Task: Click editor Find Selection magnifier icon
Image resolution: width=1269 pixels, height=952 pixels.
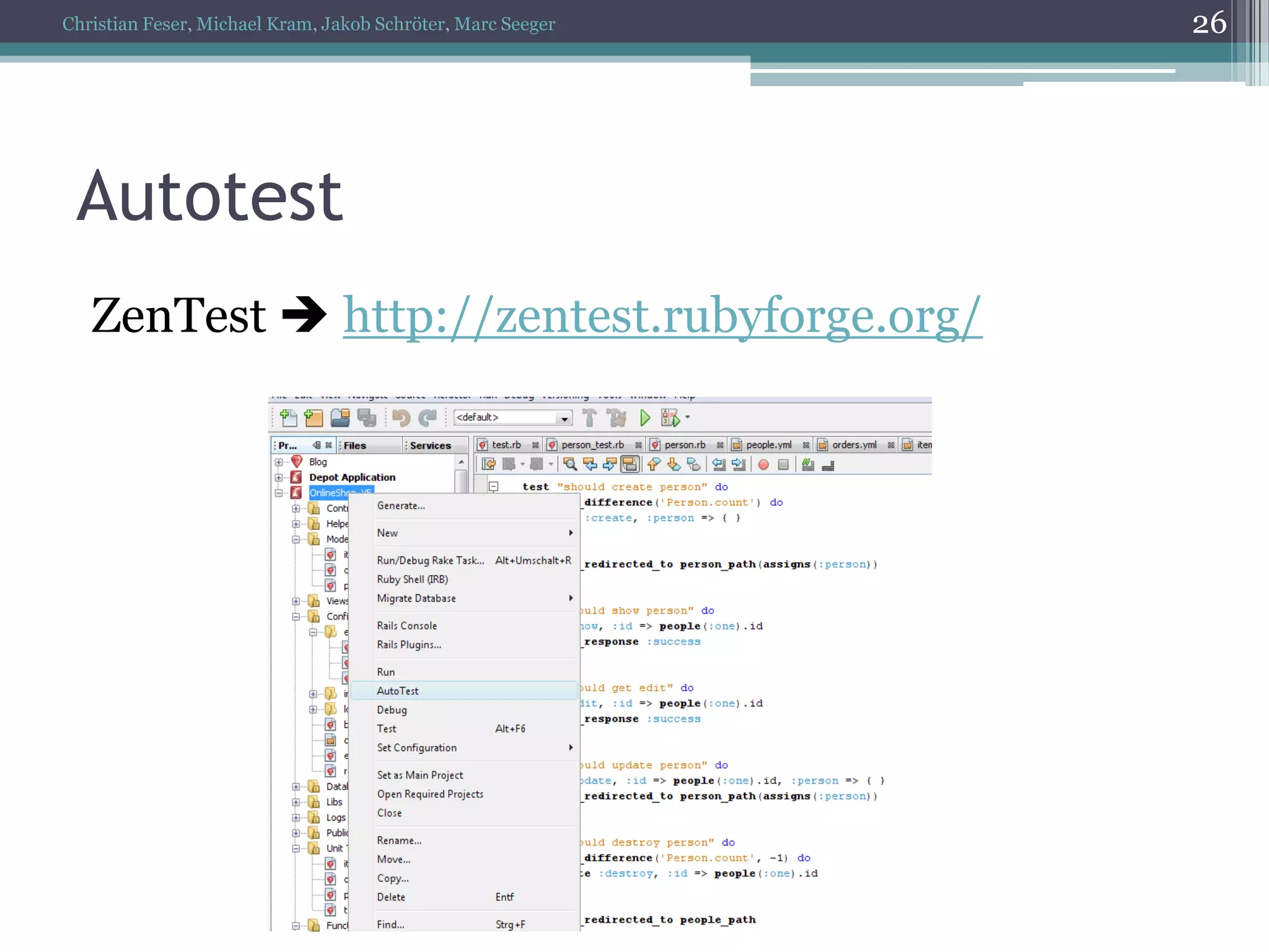Action: (x=569, y=464)
